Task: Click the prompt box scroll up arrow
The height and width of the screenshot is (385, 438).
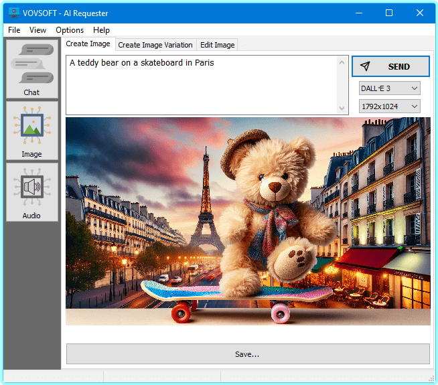Action: [x=342, y=62]
